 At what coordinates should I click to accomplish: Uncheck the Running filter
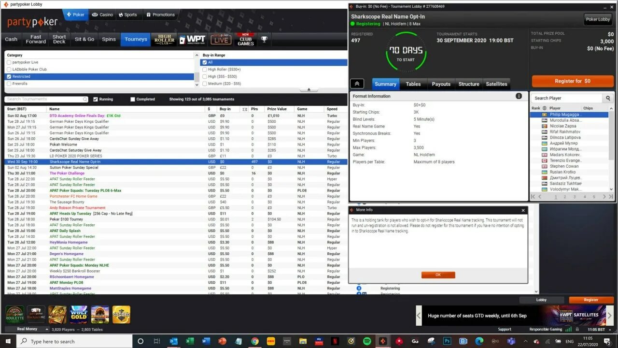click(95, 99)
